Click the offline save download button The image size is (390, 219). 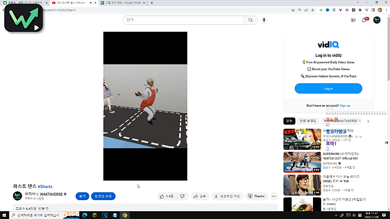point(227,196)
